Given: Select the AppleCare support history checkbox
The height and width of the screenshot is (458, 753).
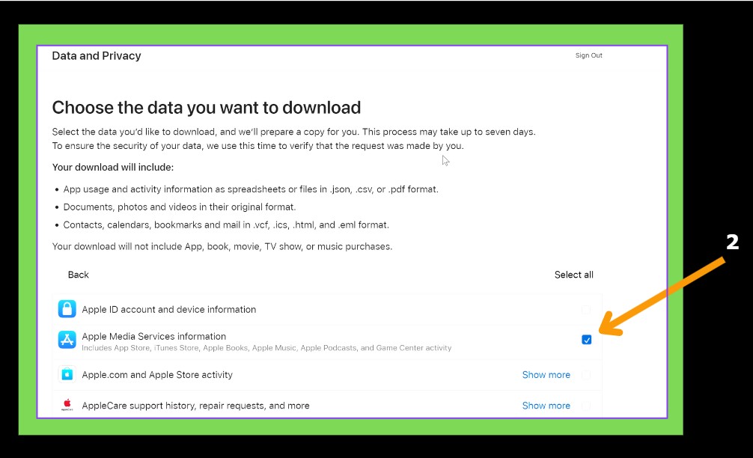Looking at the screenshot, I should click(x=586, y=406).
